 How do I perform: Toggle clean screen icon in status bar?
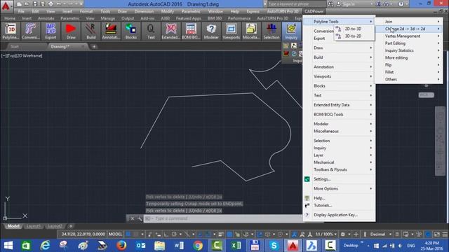tap(436, 234)
